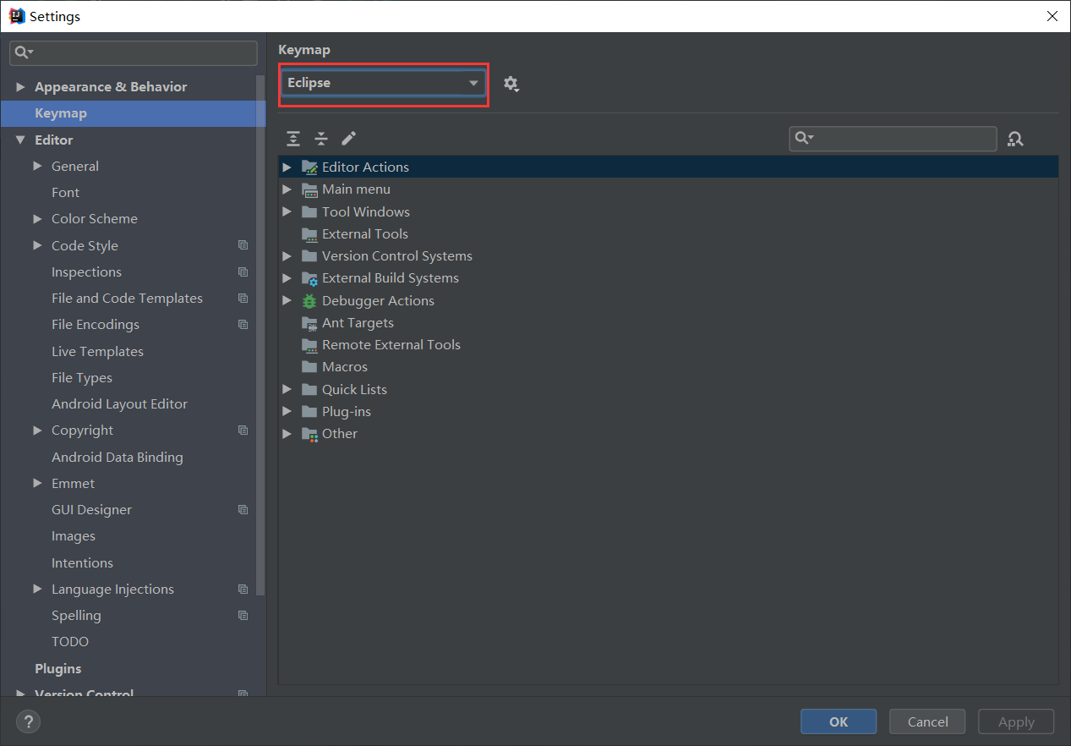The height and width of the screenshot is (746, 1071).
Task: Select the Android Data Binding row
Action: pos(134,458)
